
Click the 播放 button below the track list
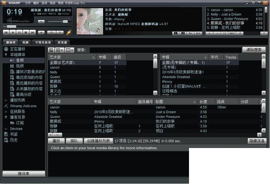point(56,141)
